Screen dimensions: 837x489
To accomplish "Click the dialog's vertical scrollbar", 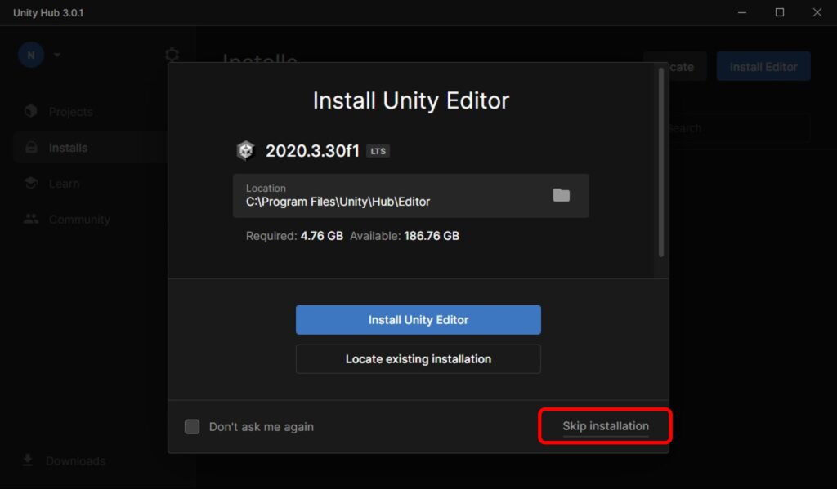I will click(x=661, y=162).
